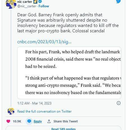130x130 pixels.
Task: Click the info circle icon
Action: pos(118,103)
